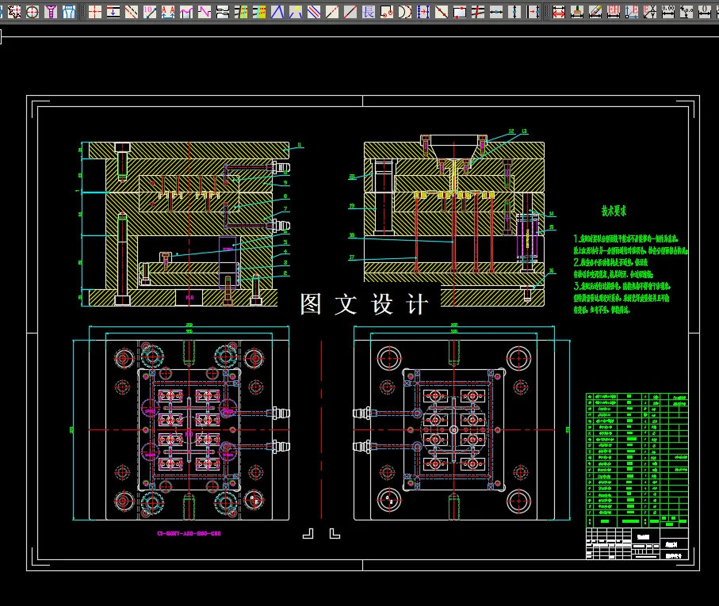This screenshot has width=719, height=606.
Task: Click balloon number 12 in the drawing
Action: pyautogui.click(x=511, y=131)
